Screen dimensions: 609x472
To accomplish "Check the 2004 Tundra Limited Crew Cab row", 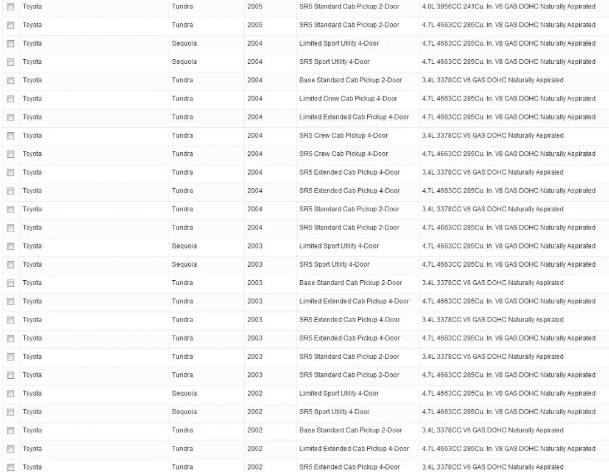I will pyautogui.click(x=10, y=99).
